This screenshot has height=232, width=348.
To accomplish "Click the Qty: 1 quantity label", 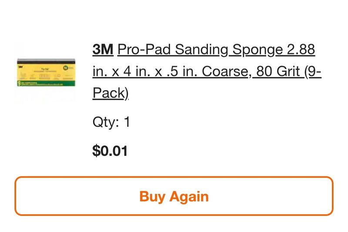I will pyautogui.click(x=111, y=122).
